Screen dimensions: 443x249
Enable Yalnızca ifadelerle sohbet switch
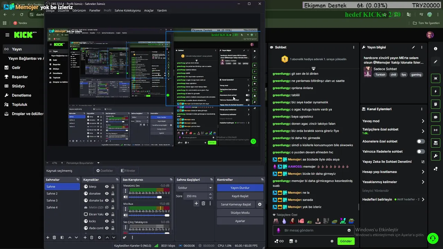click(421, 151)
